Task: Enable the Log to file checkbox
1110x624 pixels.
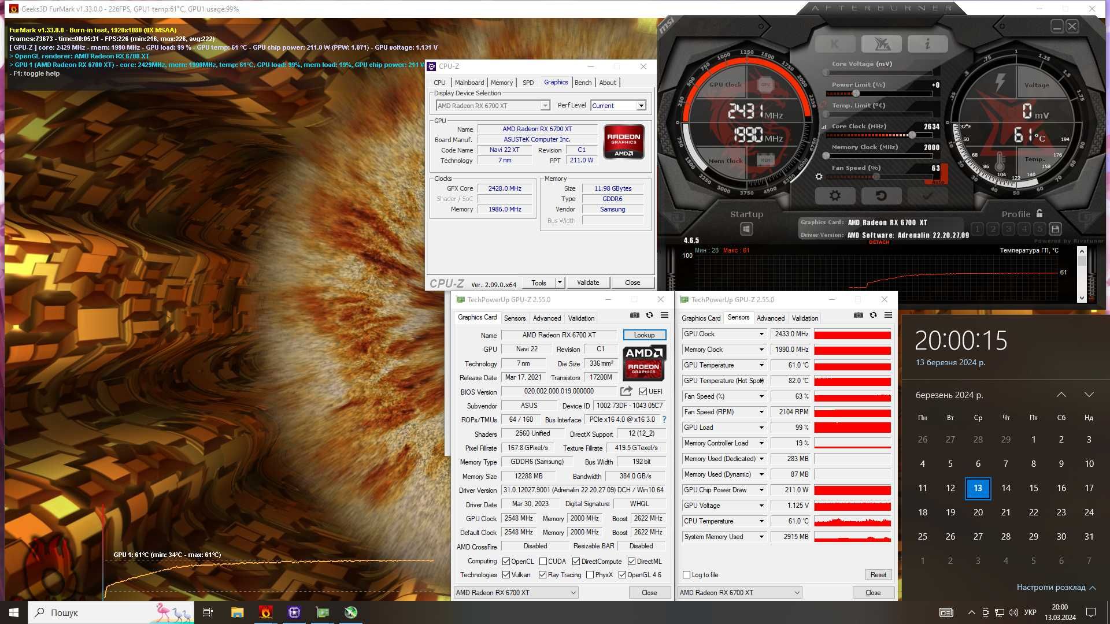Action: coord(686,575)
